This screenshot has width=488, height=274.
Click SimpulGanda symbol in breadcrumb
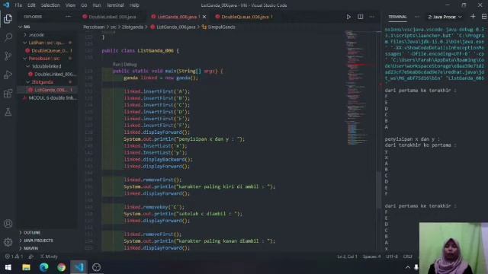221,27
